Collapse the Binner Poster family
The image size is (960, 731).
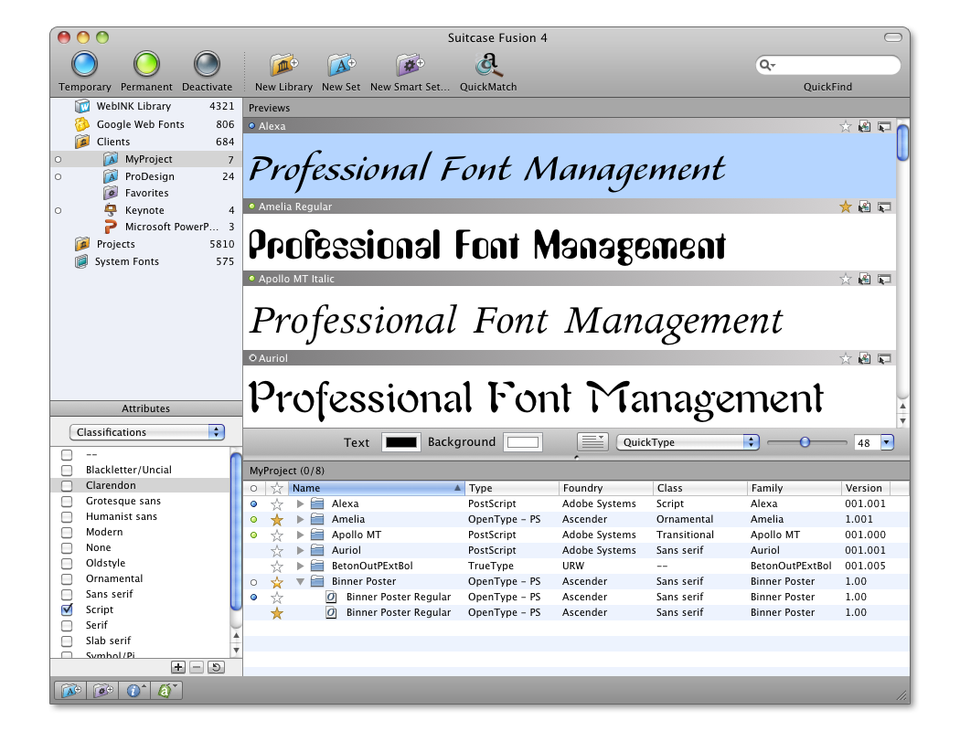(300, 582)
